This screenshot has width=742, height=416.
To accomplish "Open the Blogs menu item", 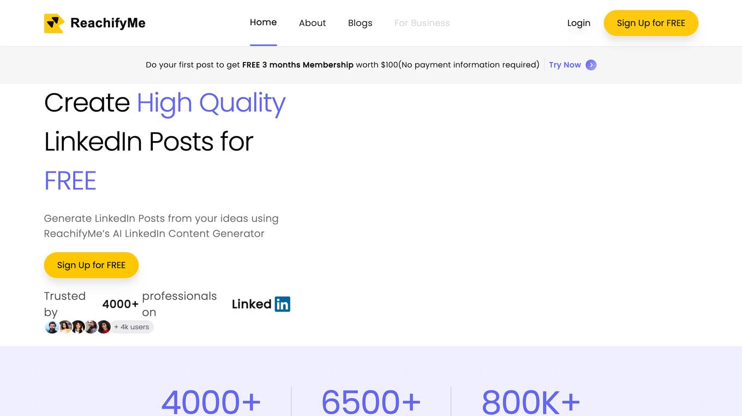I will [360, 23].
